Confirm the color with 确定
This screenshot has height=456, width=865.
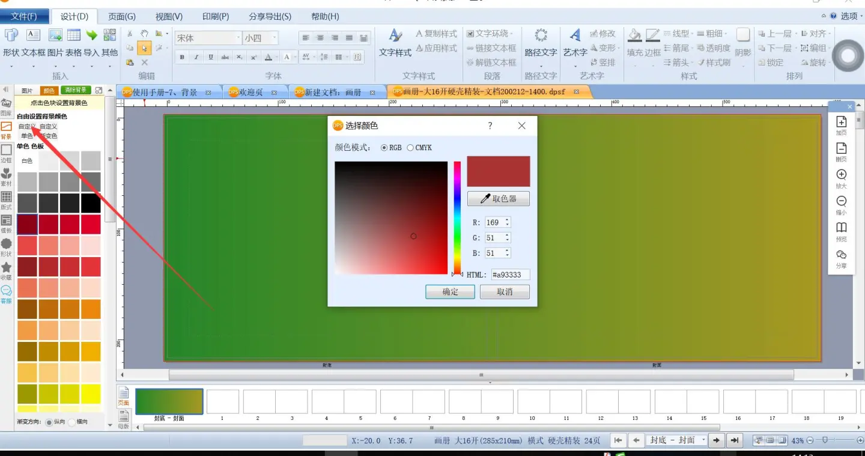click(x=450, y=292)
